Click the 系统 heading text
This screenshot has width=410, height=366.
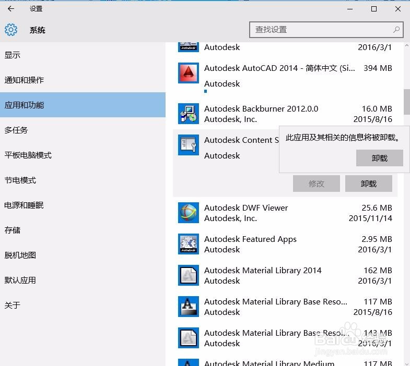pyautogui.click(x=38, y=30)
